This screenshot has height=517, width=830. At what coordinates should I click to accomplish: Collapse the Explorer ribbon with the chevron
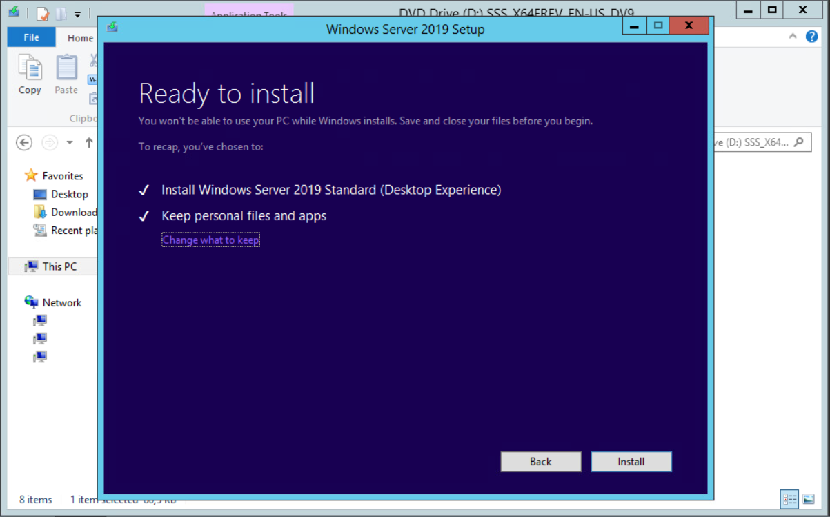(793, 37)
